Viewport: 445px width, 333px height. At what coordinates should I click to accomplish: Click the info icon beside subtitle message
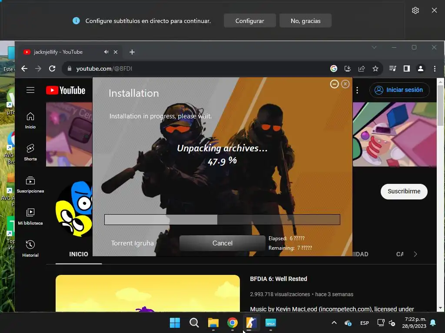pyautogui.click(x=76, y=21)
